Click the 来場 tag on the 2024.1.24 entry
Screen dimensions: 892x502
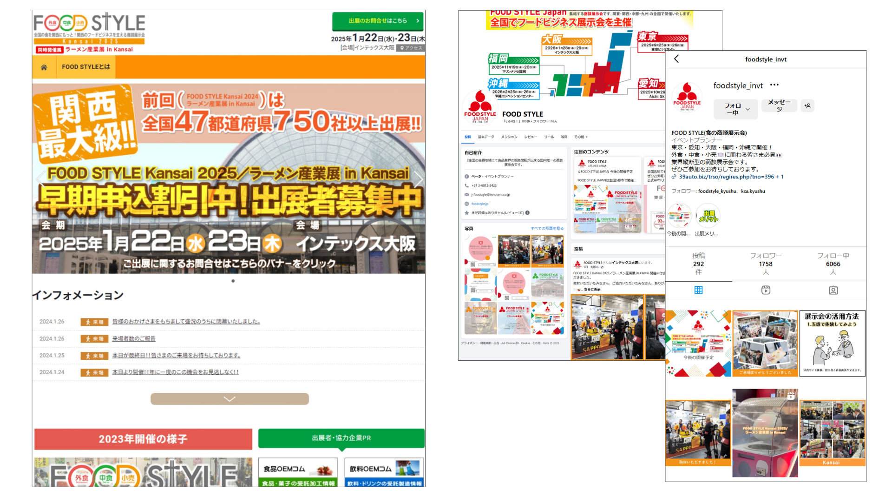[x=94, y=372]
